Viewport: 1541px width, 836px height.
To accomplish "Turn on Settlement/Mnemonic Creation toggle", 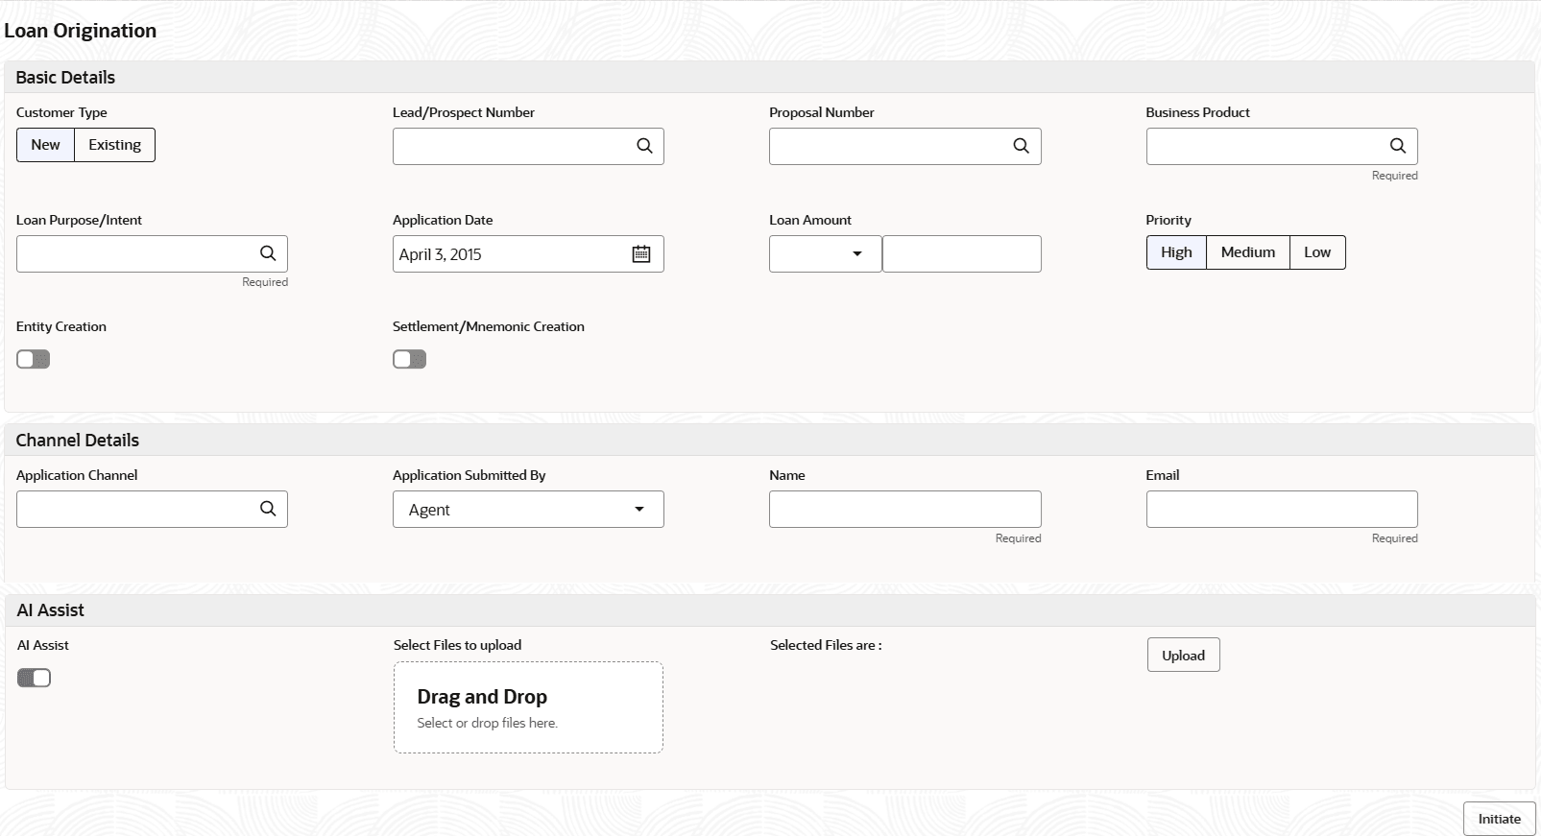I will pyautogui.click(x=410, y=359).
